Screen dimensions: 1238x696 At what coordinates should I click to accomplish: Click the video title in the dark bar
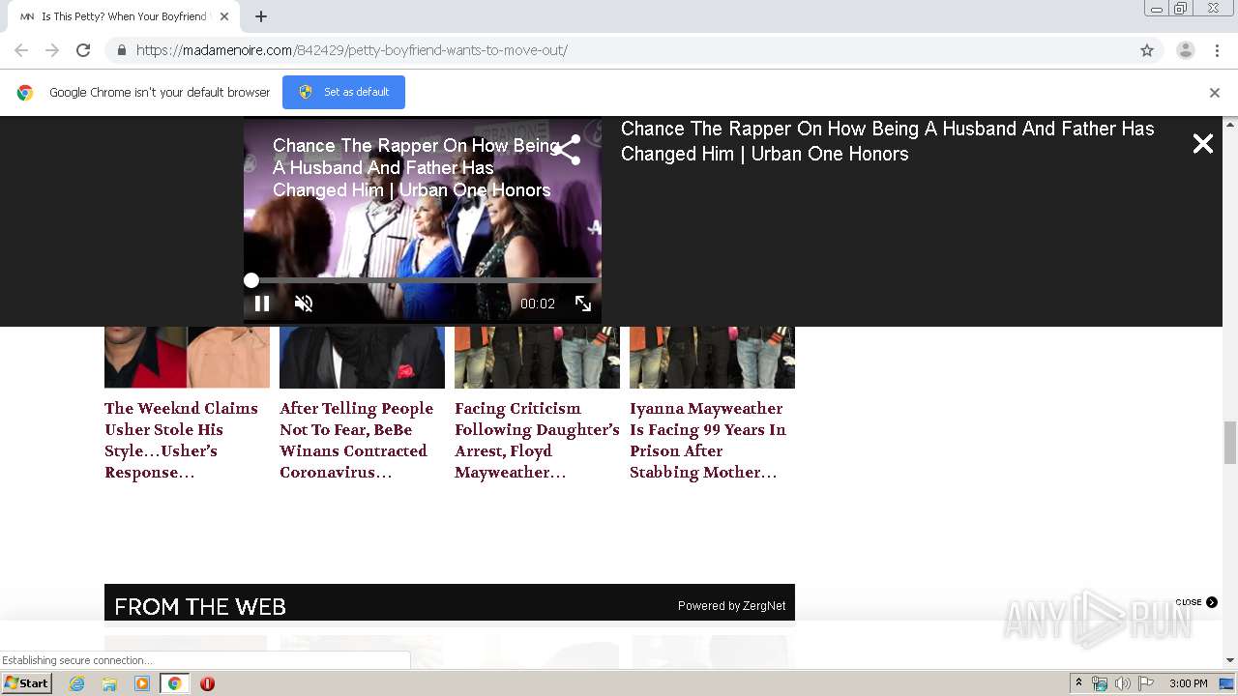coord(887,141)
